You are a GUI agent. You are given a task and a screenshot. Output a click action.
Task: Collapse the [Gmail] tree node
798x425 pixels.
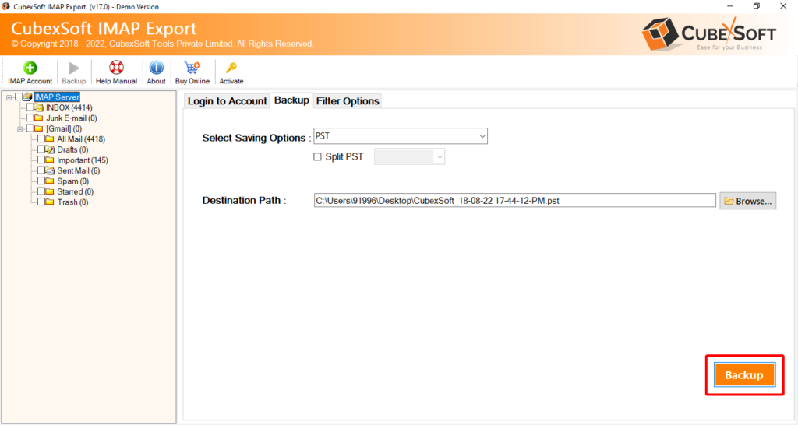point(19,129)
